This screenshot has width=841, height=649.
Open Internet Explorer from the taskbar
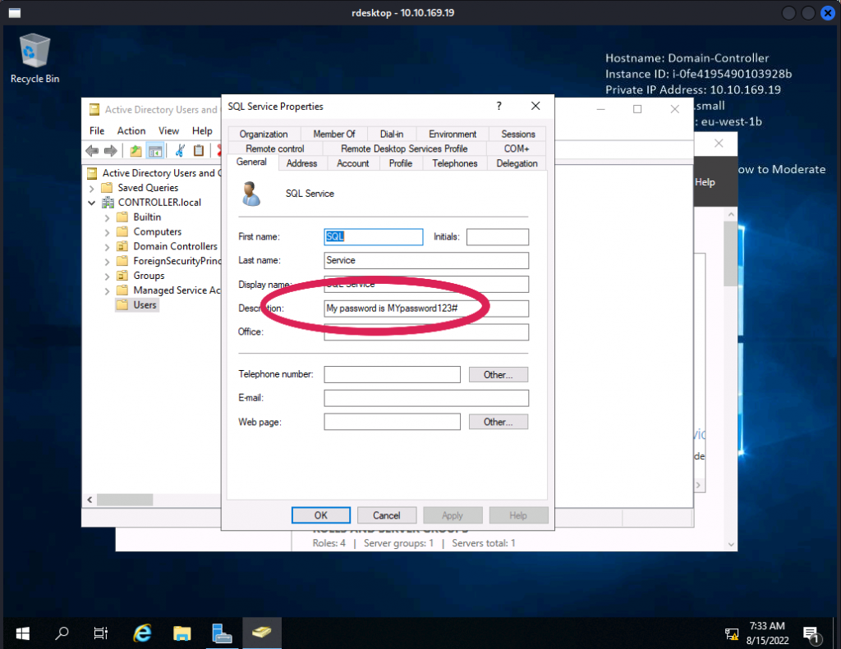coord(142,633)
